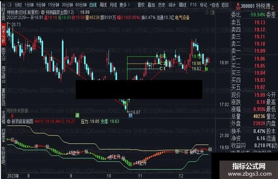Image resolution: width=278 pixels, height=179 pixels.
Task: Click the 标记 mark button
Action: coord(203,5)
